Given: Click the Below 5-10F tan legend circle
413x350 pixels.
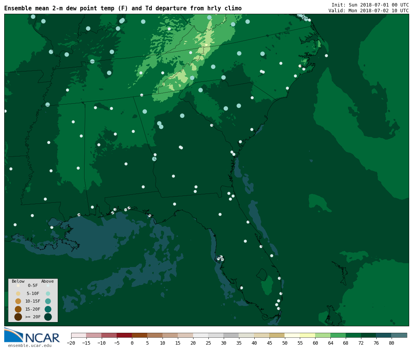Looking at the screenshot, I should (18, 293).
